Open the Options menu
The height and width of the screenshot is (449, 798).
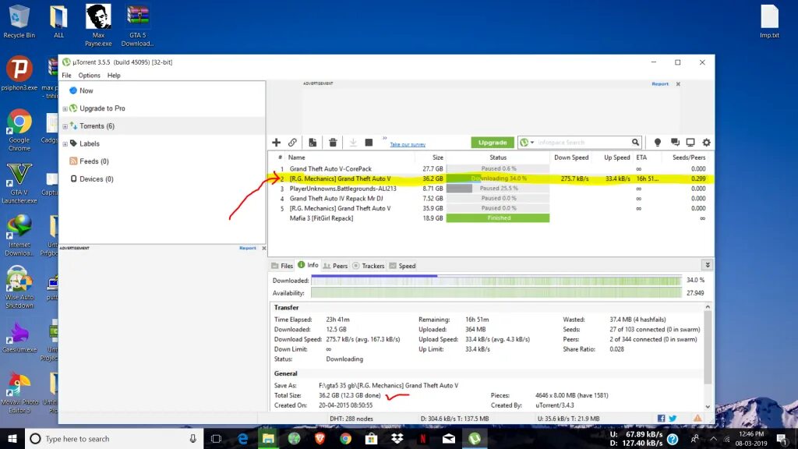pos(89,76)
